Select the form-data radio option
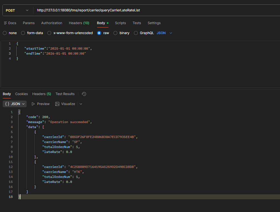 [23, 33]
